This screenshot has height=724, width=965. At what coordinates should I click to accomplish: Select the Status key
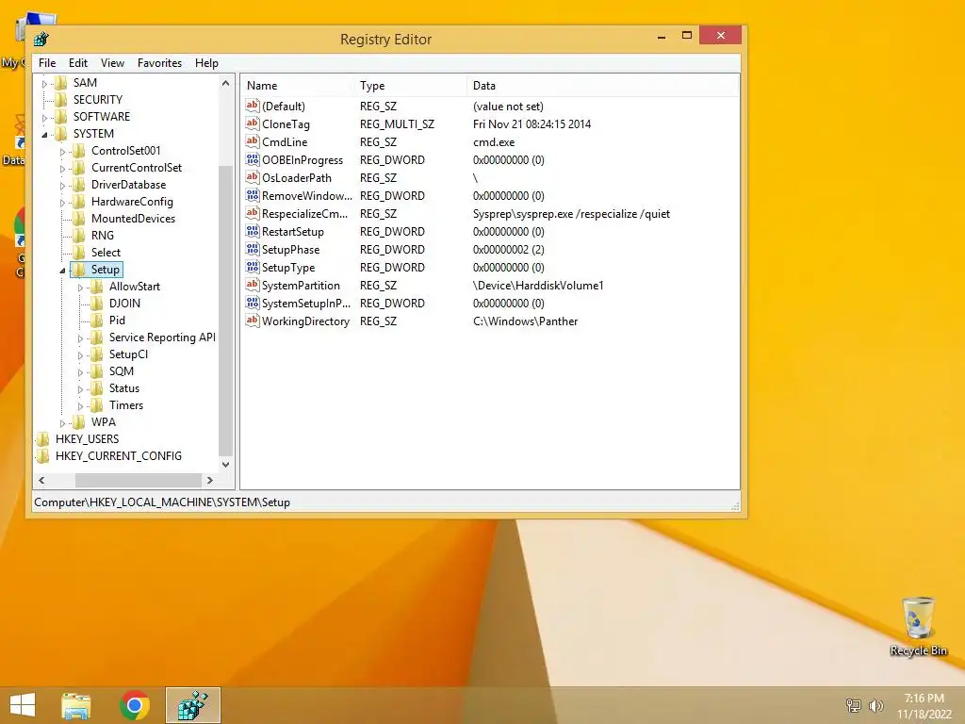click(x=124, y=388)
